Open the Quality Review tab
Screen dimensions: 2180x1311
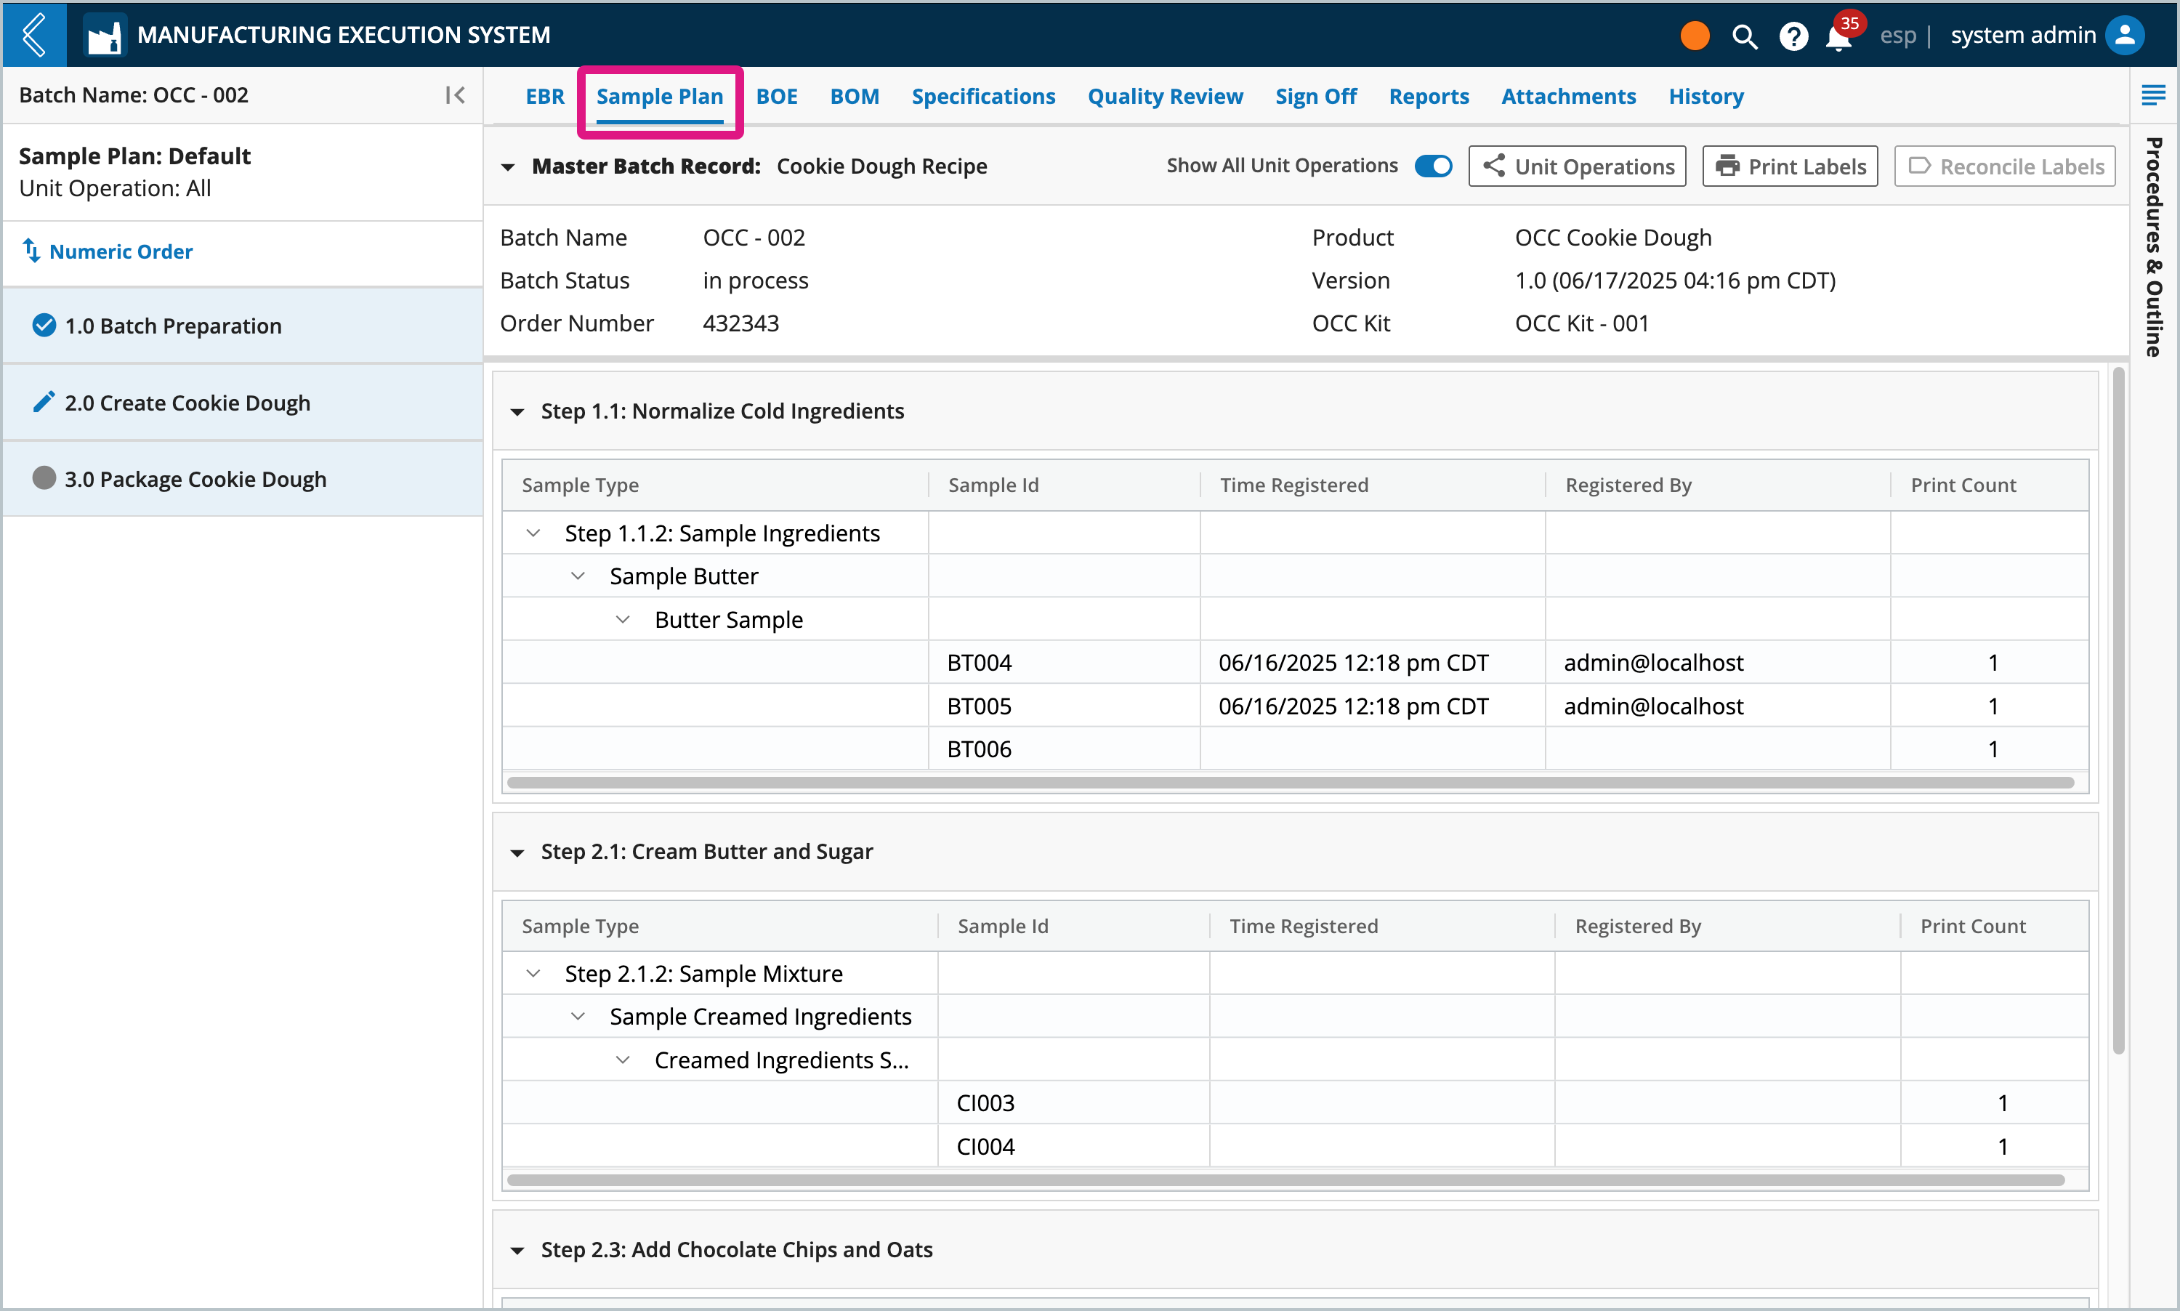(1165, 97)
